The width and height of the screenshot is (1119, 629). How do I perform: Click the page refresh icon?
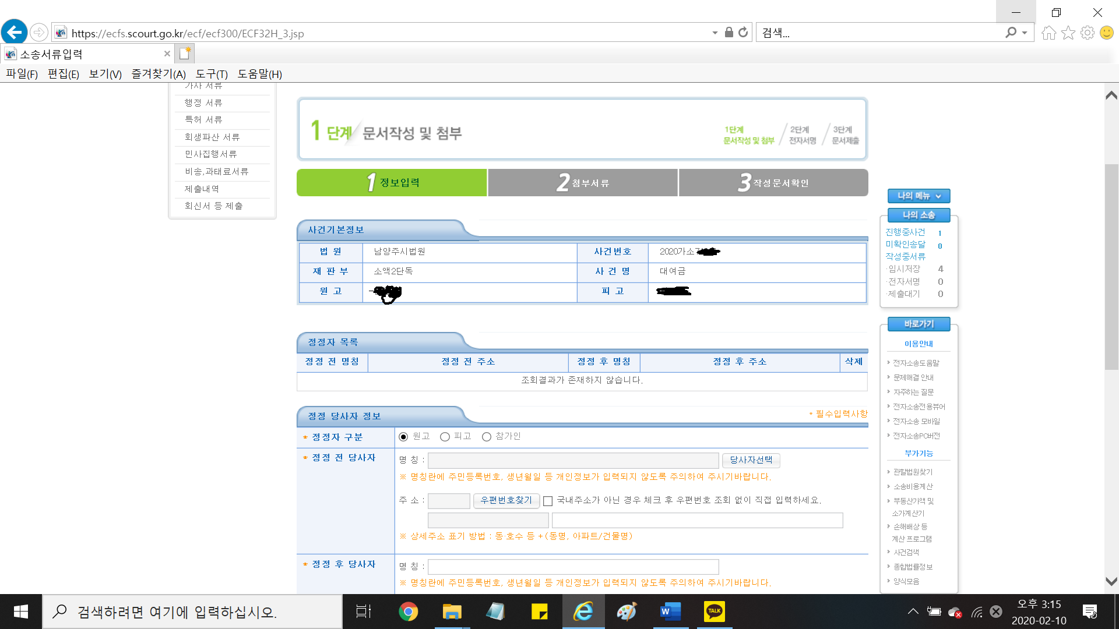pyautogui.click(x=743, y=33)
